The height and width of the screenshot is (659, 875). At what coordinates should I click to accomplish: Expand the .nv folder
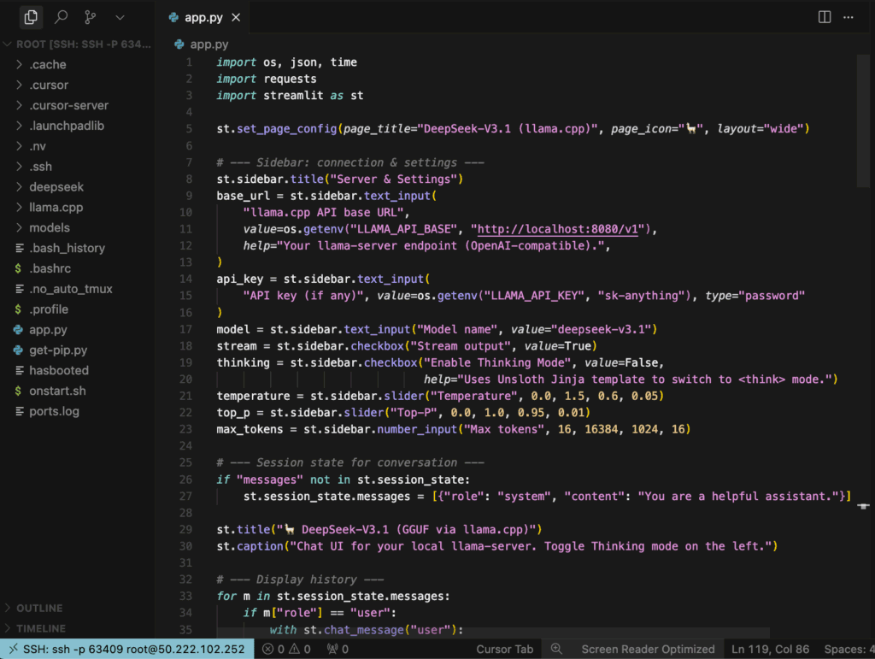pos(78,146)
